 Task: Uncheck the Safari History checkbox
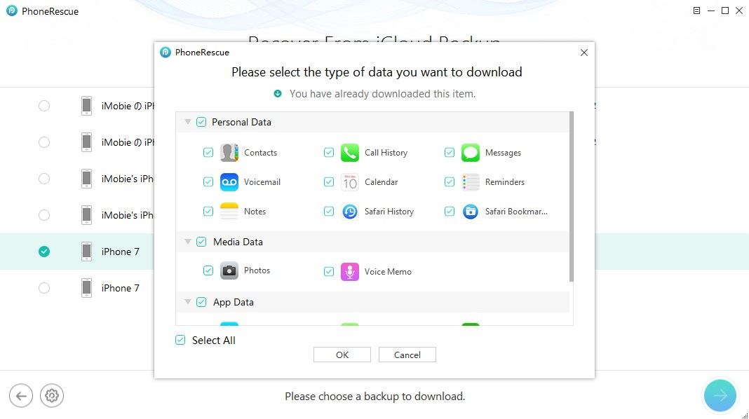coord(329,212)
